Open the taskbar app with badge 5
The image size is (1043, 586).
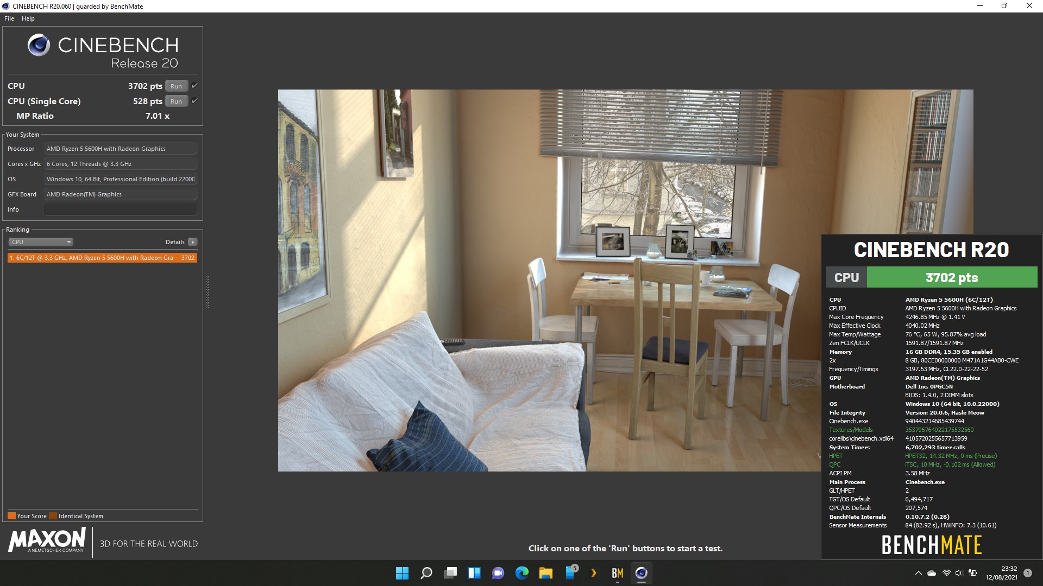pos(571,572)
